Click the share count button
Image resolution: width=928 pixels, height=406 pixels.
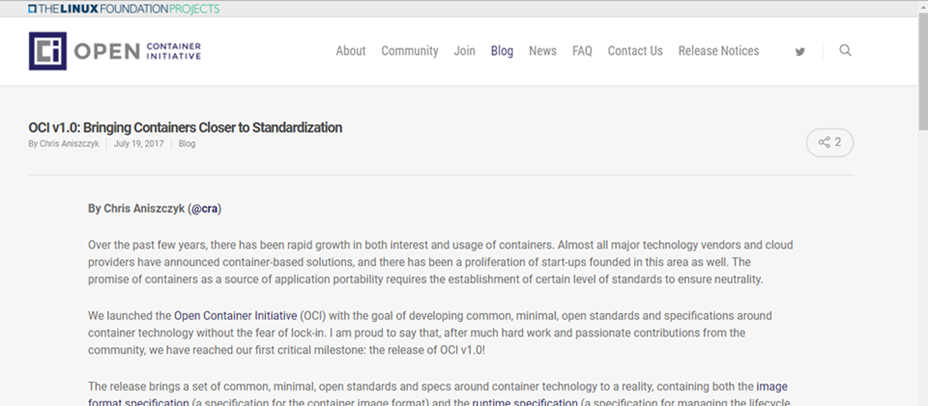point(829,143)
